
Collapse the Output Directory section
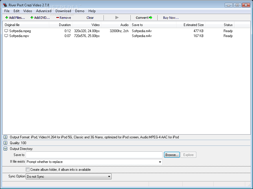click(5, 149)
